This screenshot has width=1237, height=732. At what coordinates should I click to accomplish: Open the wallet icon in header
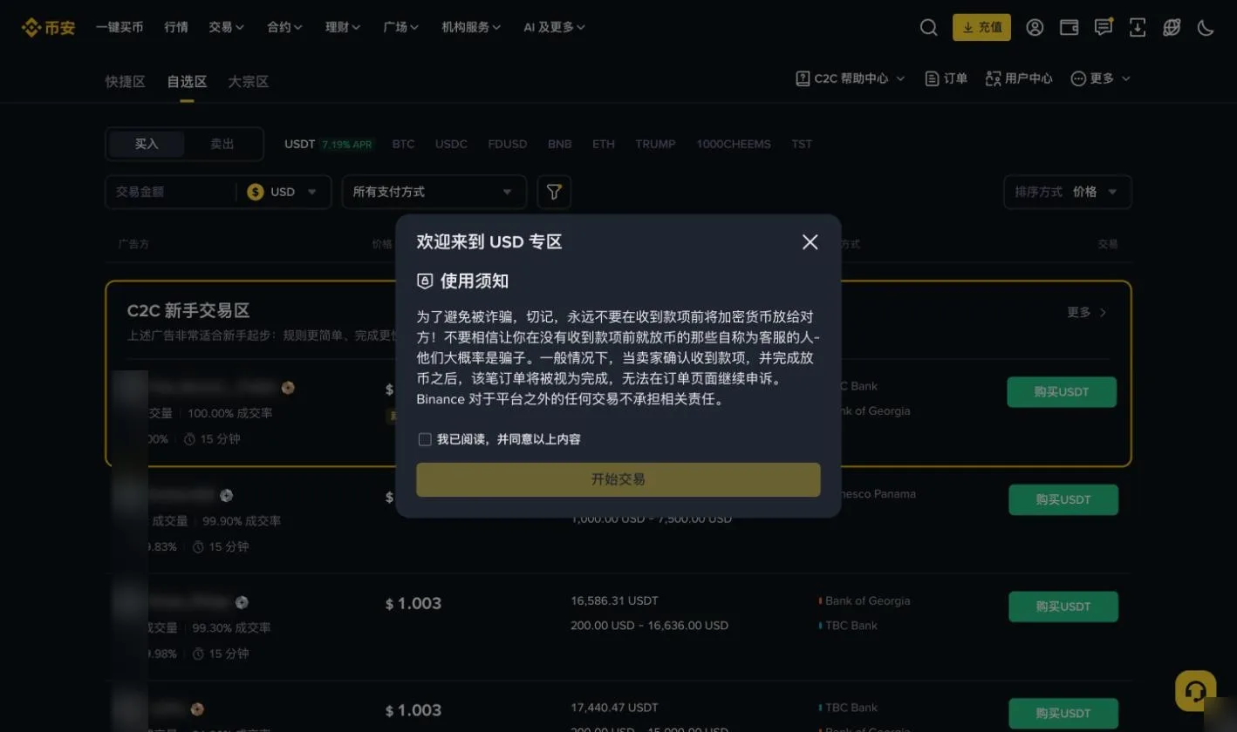pos(1069,27)
